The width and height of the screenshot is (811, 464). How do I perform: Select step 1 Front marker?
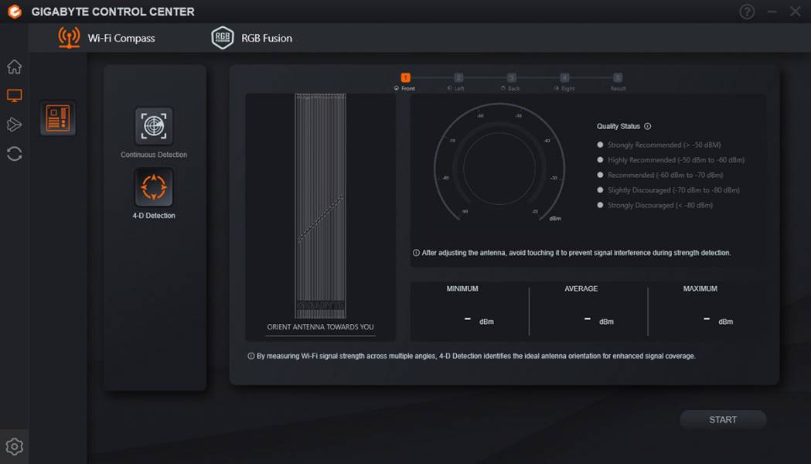[x=405, y=77]
